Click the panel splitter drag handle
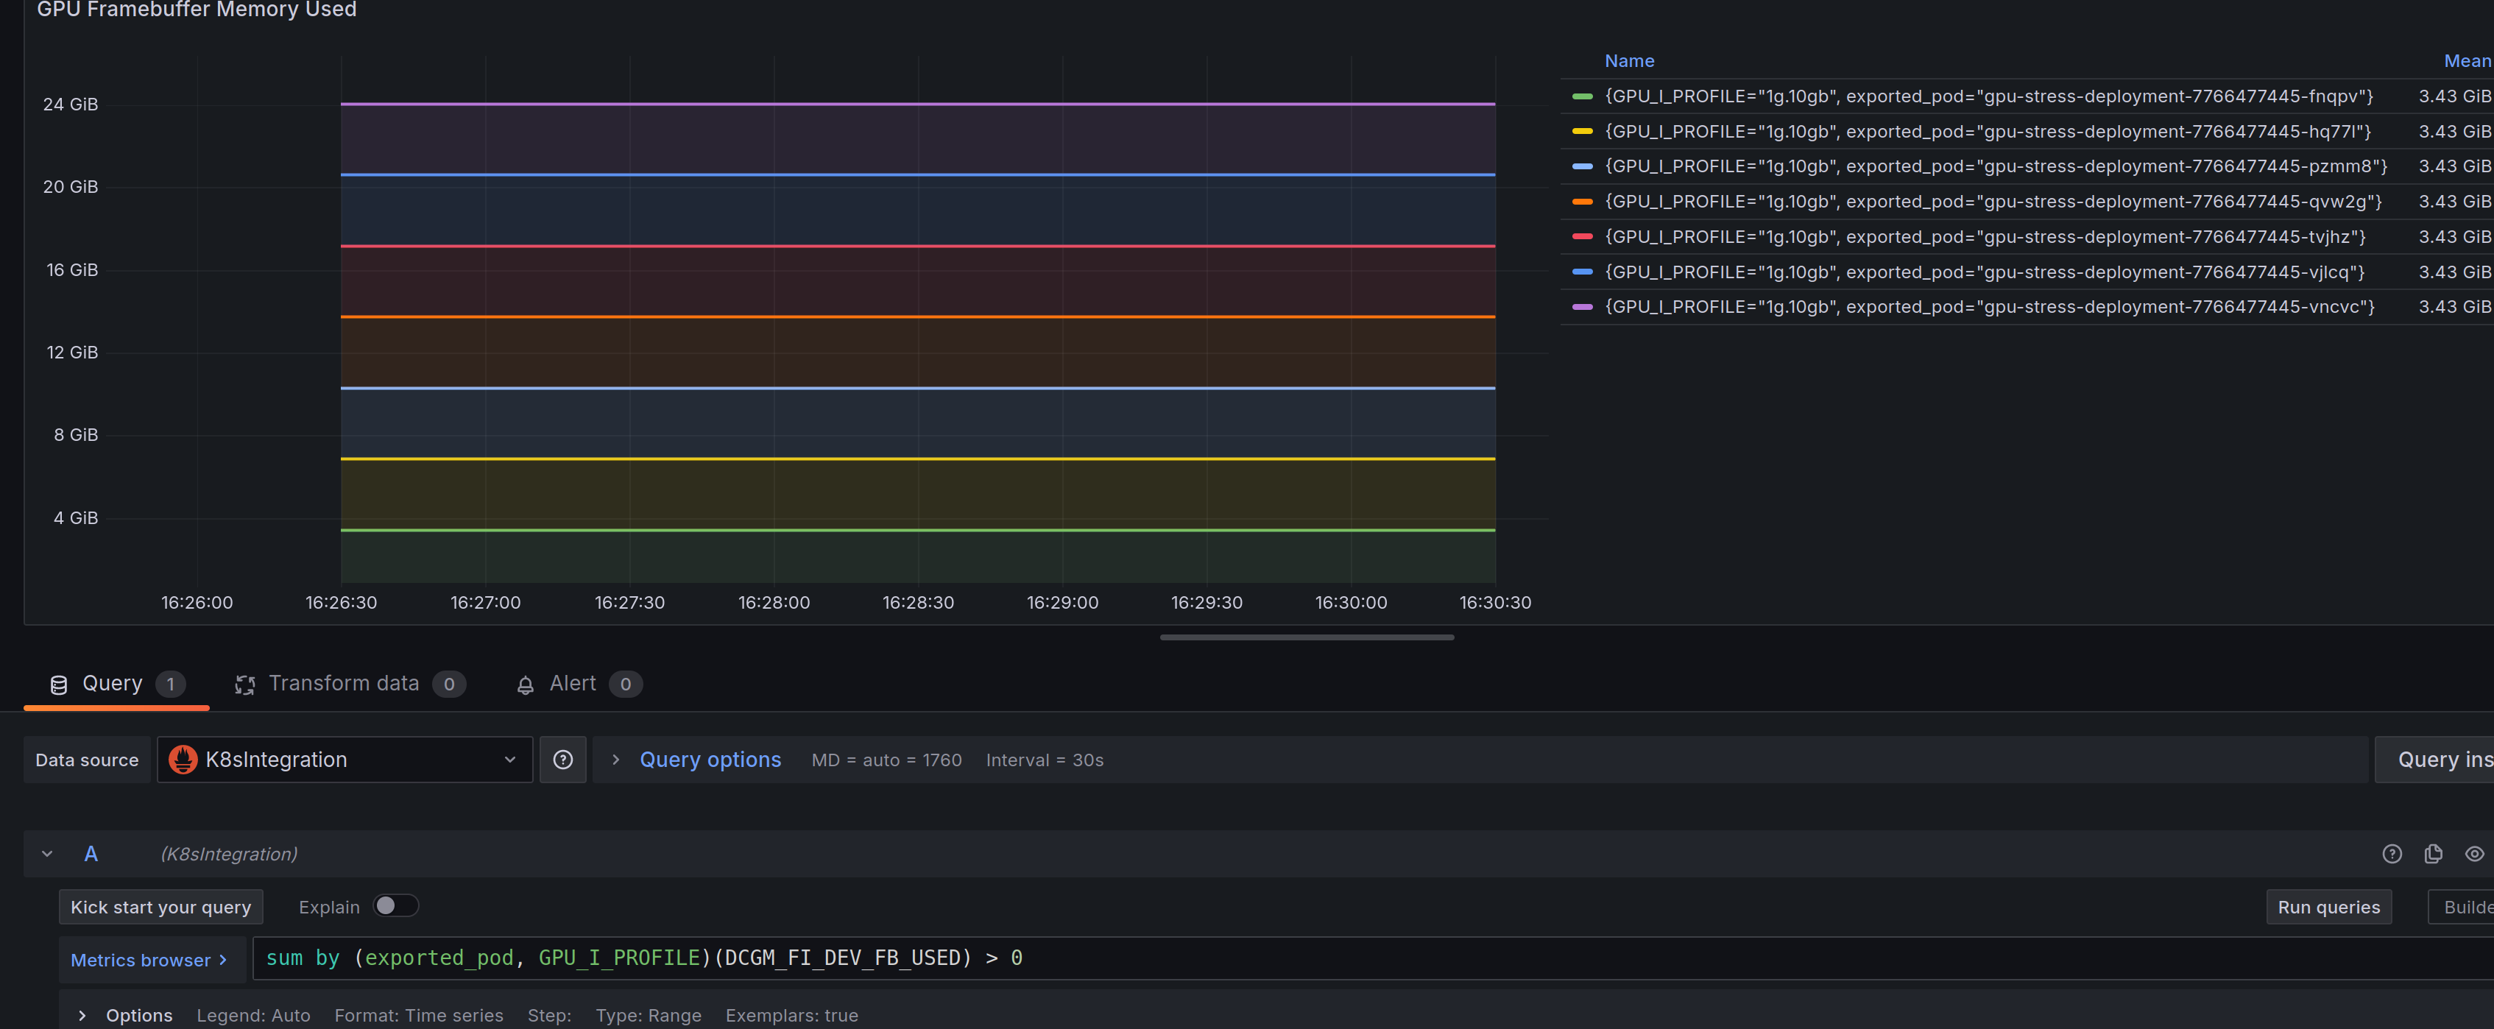The height and width of the screenshot is (1029, 2494). coord(1307,637)
